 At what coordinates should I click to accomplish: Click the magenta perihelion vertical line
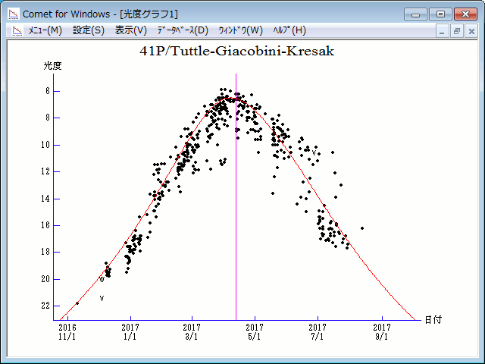(236, 197)
